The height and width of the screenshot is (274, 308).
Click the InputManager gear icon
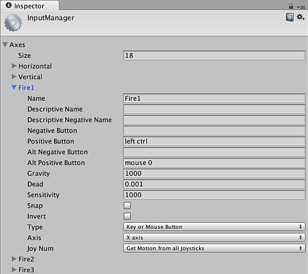(x=13, y=23)
